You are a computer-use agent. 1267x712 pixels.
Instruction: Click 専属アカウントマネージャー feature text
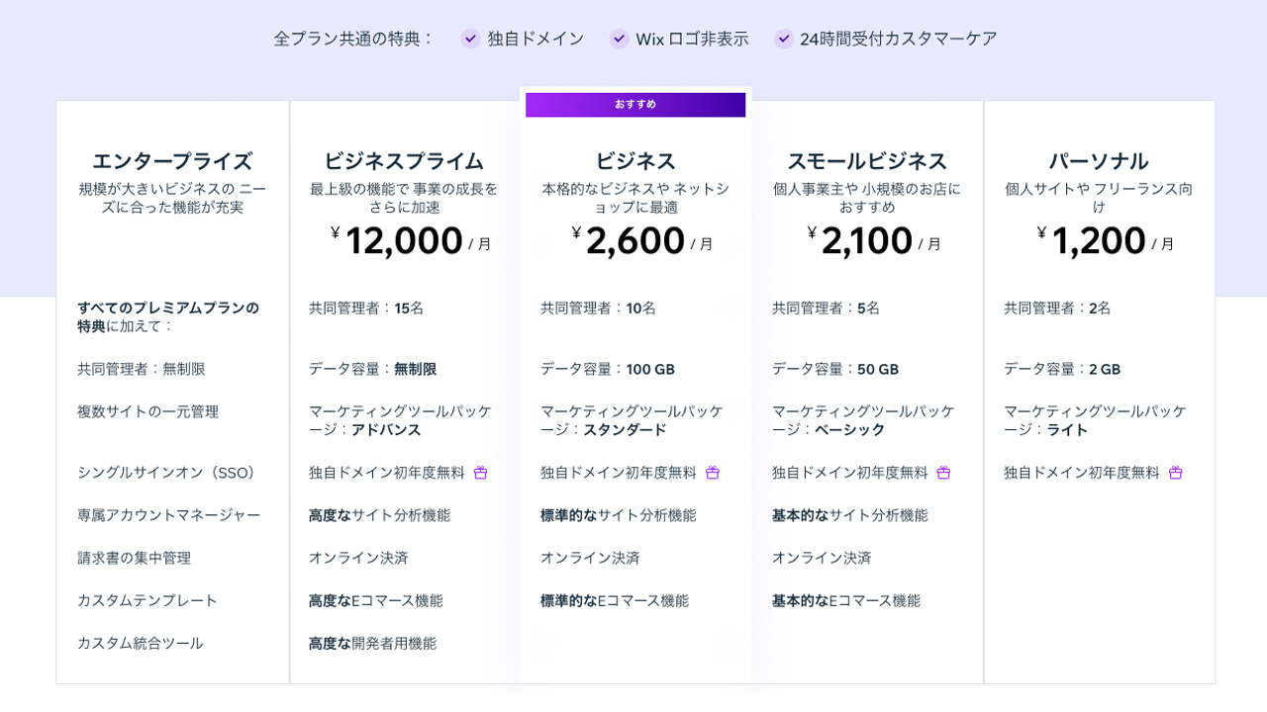coord(169,515)
